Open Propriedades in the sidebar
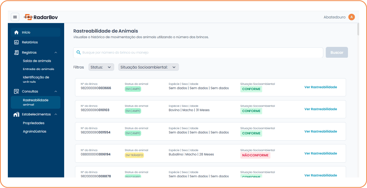The image size is (367, 188). [x=34, y=123]
